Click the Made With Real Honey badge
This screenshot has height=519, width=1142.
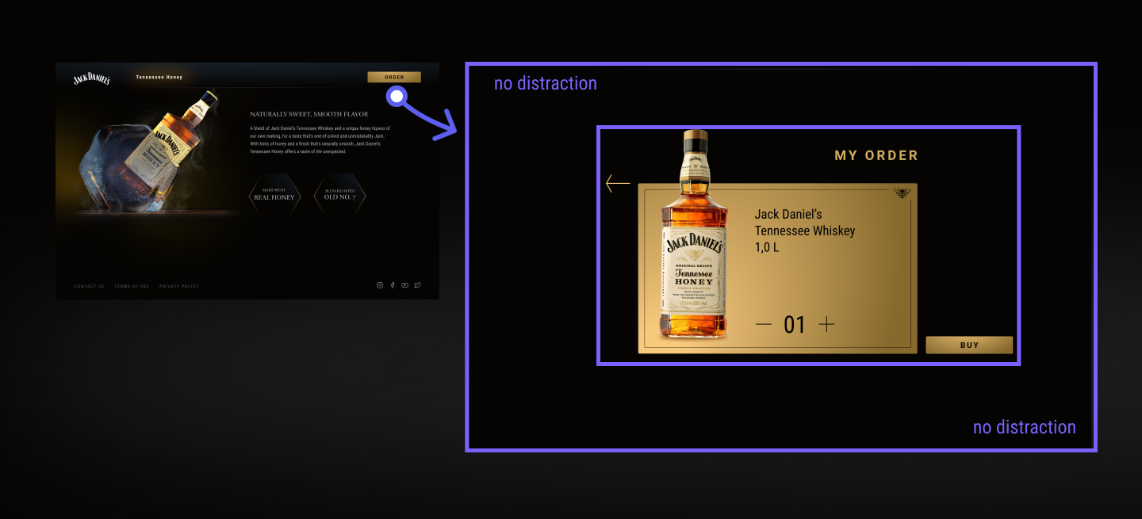click(274, 194)
